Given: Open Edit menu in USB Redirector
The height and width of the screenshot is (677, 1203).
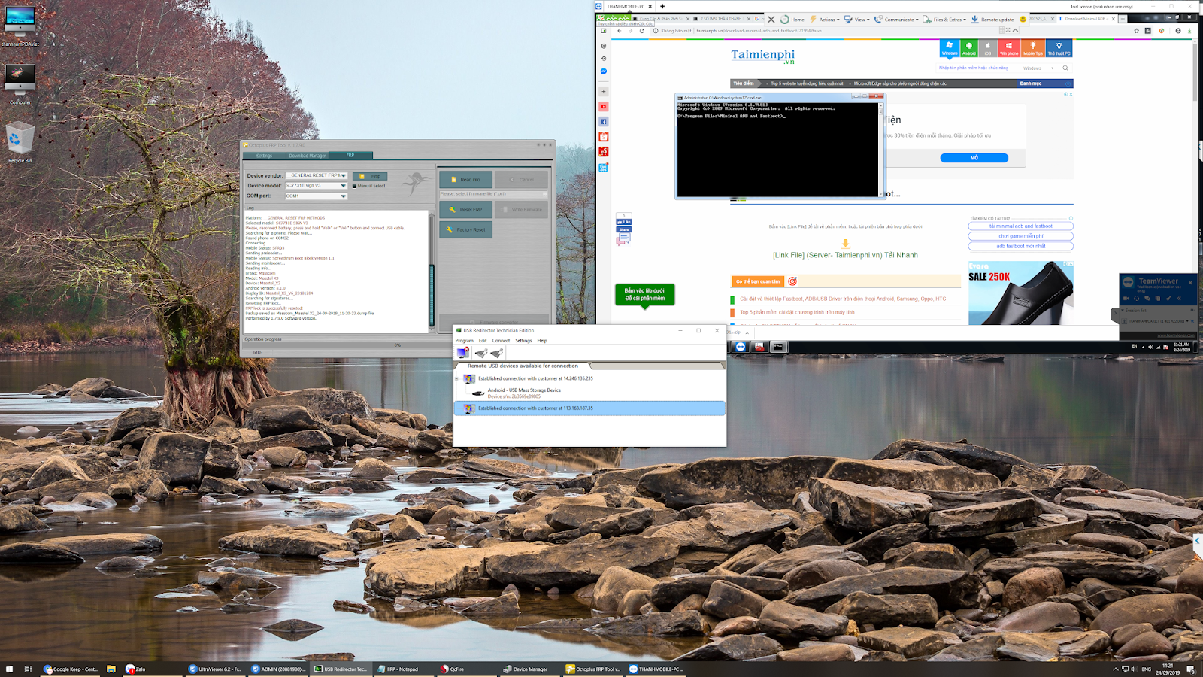Looking at the screenshot, I should pyautogui.click(x=483, y=340).
